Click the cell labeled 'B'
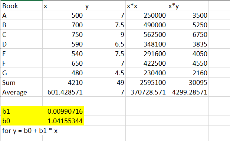The height and width of the screenshot is (141, 230). 22,25
